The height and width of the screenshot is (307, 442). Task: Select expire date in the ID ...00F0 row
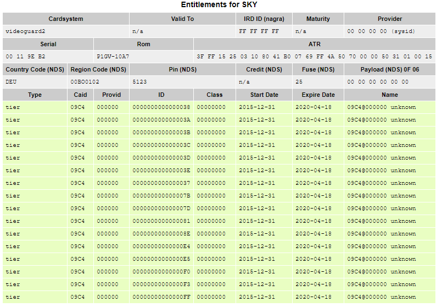[314, 272]
